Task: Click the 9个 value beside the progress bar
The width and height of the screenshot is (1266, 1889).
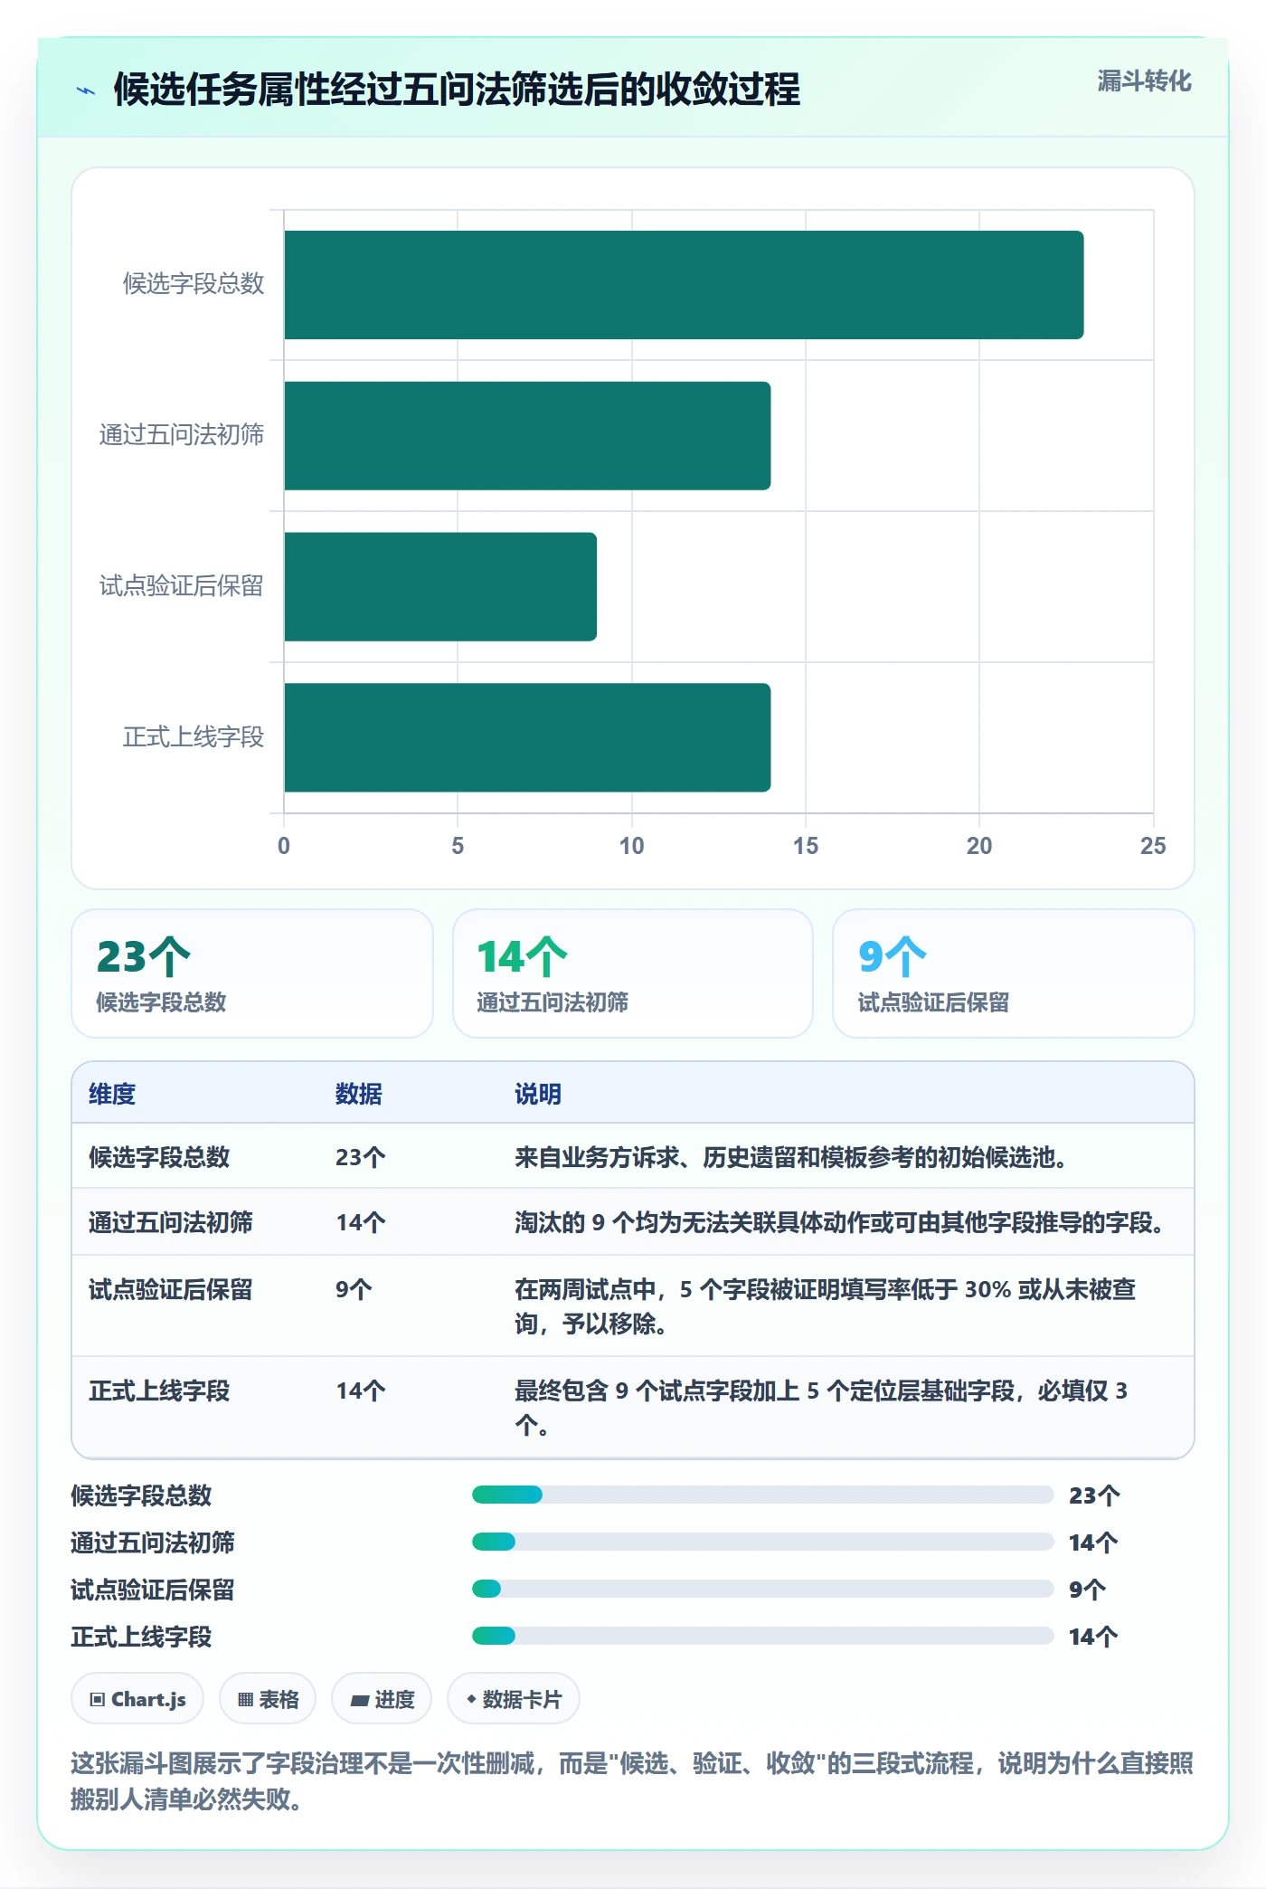Action: (x=1087, y=1590)
